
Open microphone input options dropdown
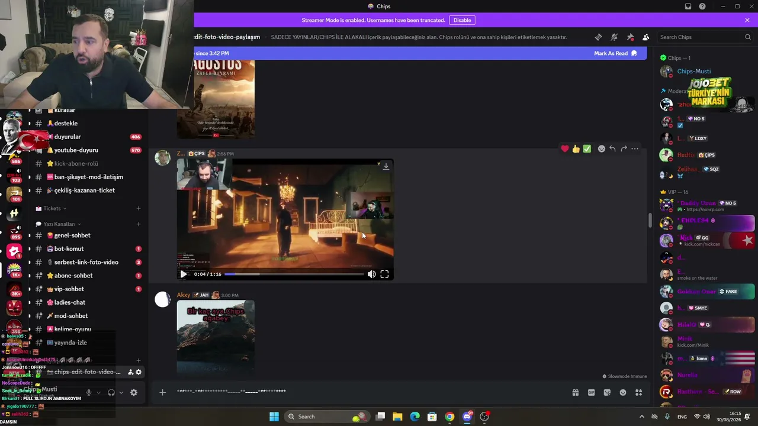[x=98, y=392]
